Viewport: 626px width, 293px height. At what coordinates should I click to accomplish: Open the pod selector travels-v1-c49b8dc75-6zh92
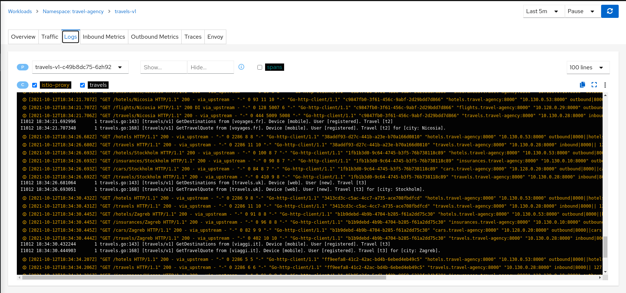click(80, 67)
